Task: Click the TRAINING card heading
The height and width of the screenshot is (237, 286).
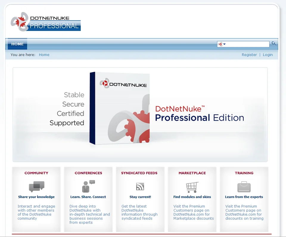Action: point(244,173)
